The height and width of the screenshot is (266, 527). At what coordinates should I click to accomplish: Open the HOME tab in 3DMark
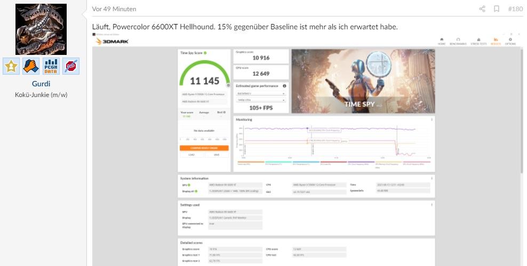pos(442,41)
